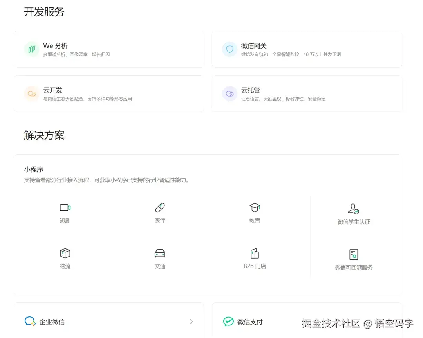The width and height of the screenshot is (423, 338).
Task: Open the 云托管 title link
Action: coord(251,90)
